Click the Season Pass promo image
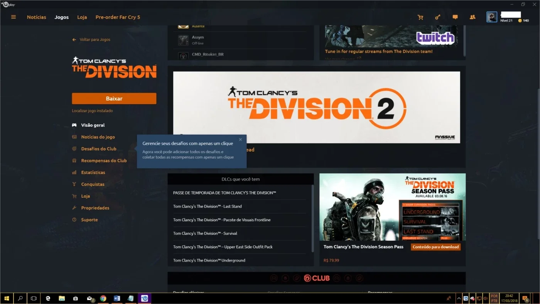Image resolution: width=540 pixels, height=304 pixels. point(392,207)
